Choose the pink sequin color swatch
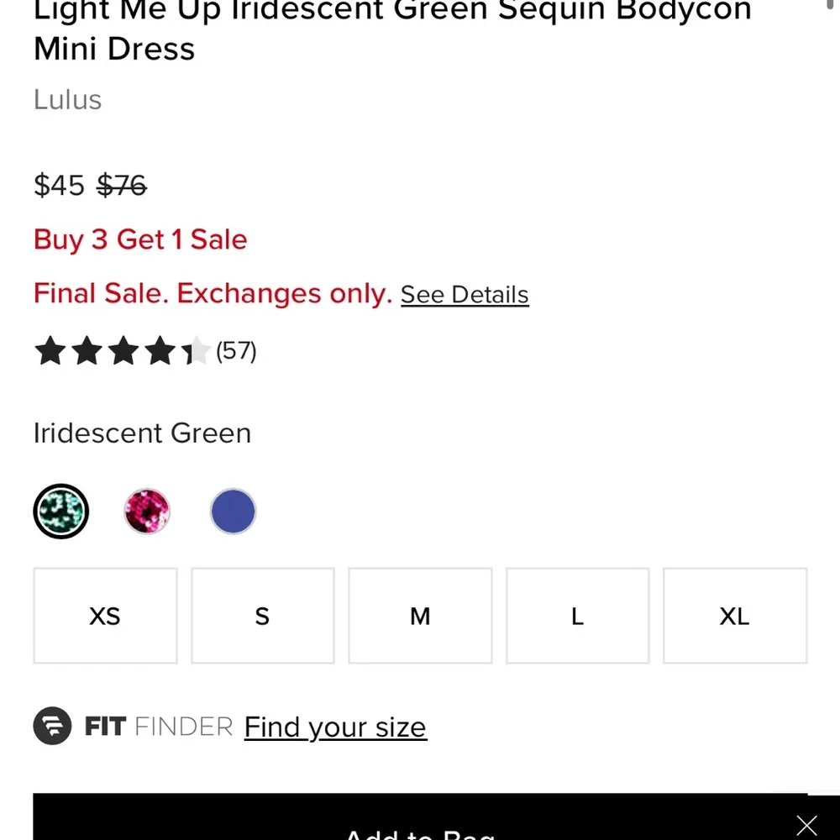The width and height of the screenshot is (840, 840). point(147,511)
